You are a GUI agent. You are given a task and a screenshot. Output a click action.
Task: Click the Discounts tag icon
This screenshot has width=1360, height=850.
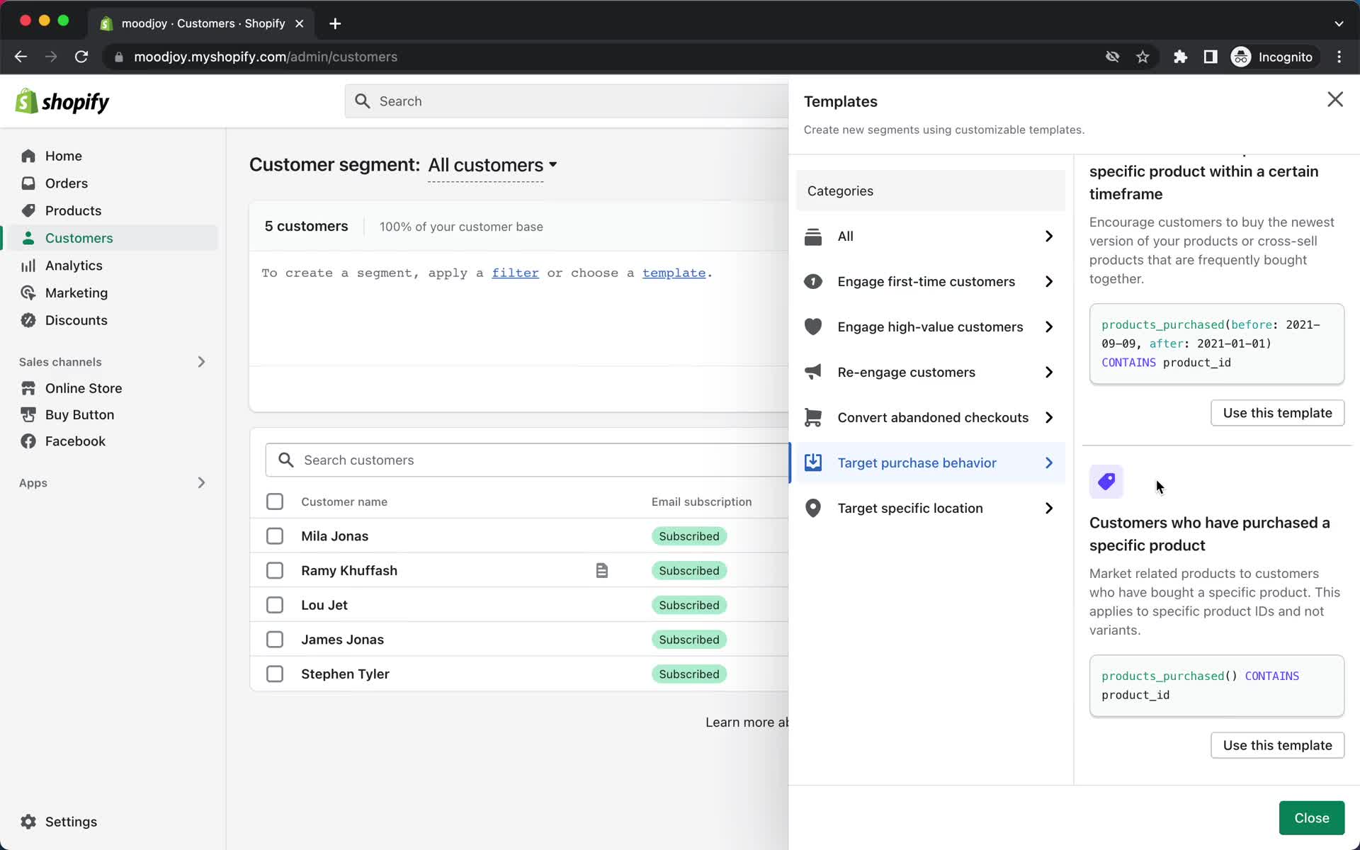click(28, 320)
